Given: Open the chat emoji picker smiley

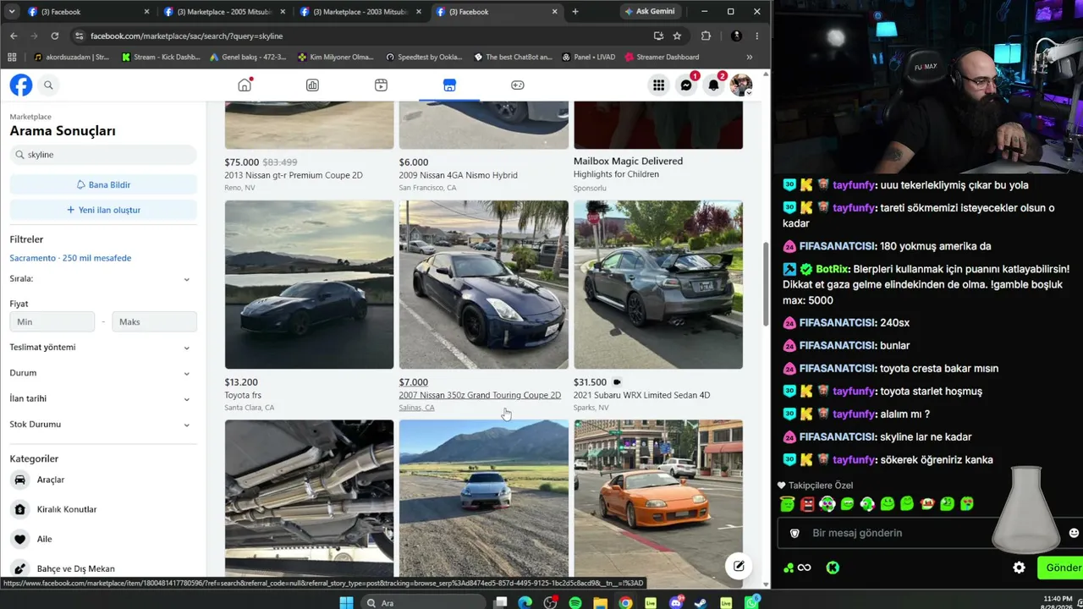Looking at the screenshot, I should point(1074,533).
